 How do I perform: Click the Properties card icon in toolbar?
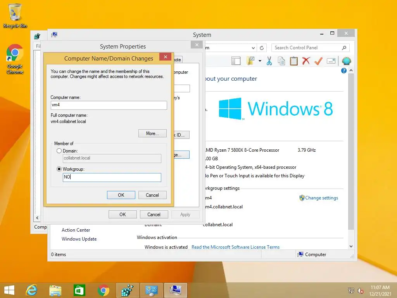pos(331,61)
